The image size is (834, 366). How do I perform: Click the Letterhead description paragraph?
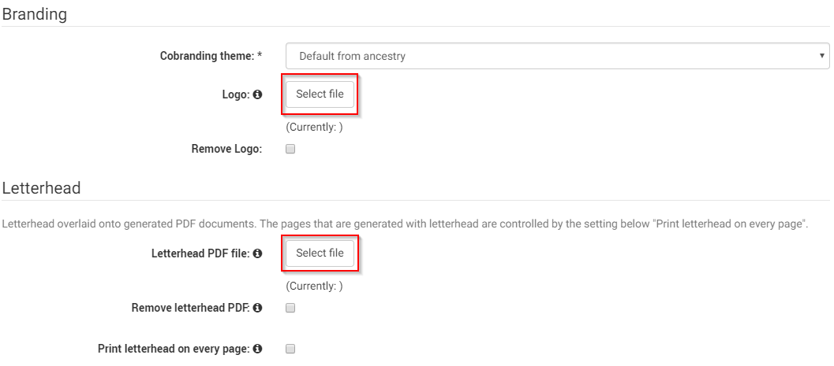click(406, 224)
